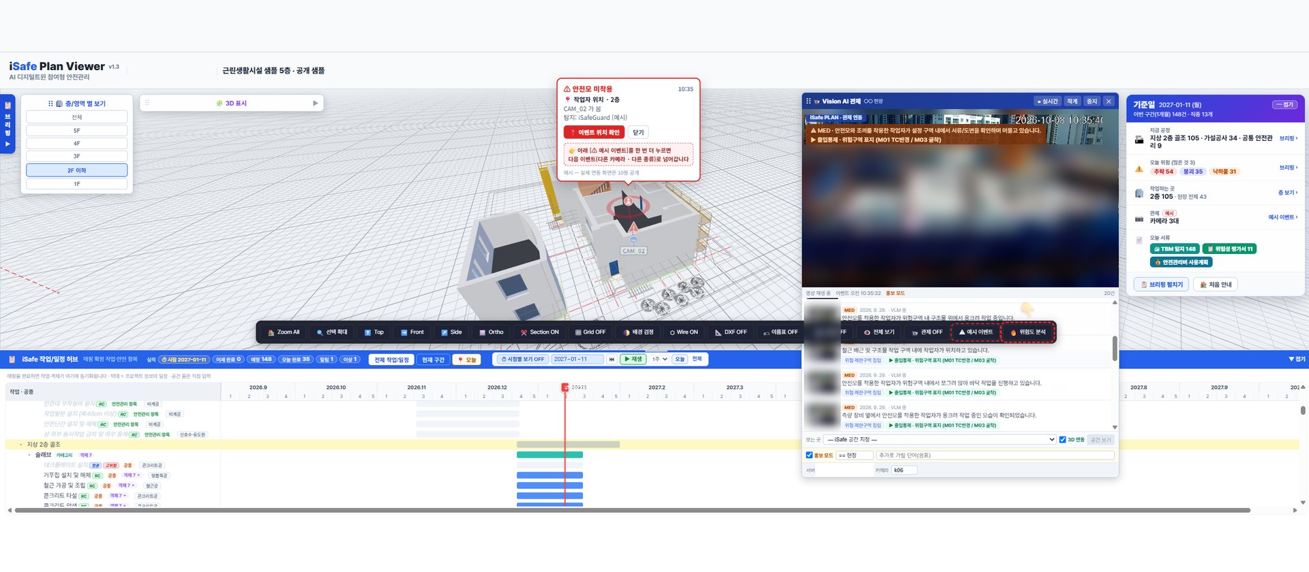Click the red 오늘 pin button
Image resolution: width=1309 pixels, height=572 pixels.
click(x=468, y=360)
